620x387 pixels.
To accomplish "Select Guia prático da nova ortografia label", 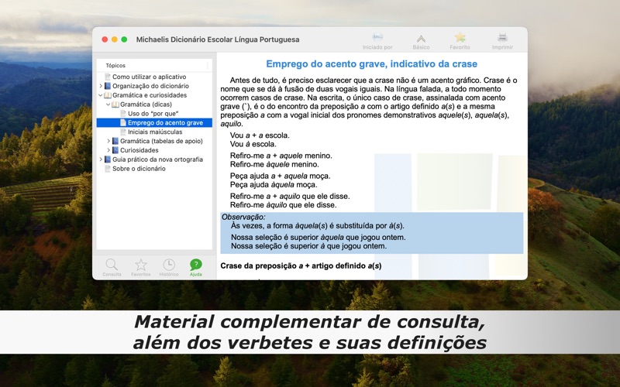I will point(157,159).
